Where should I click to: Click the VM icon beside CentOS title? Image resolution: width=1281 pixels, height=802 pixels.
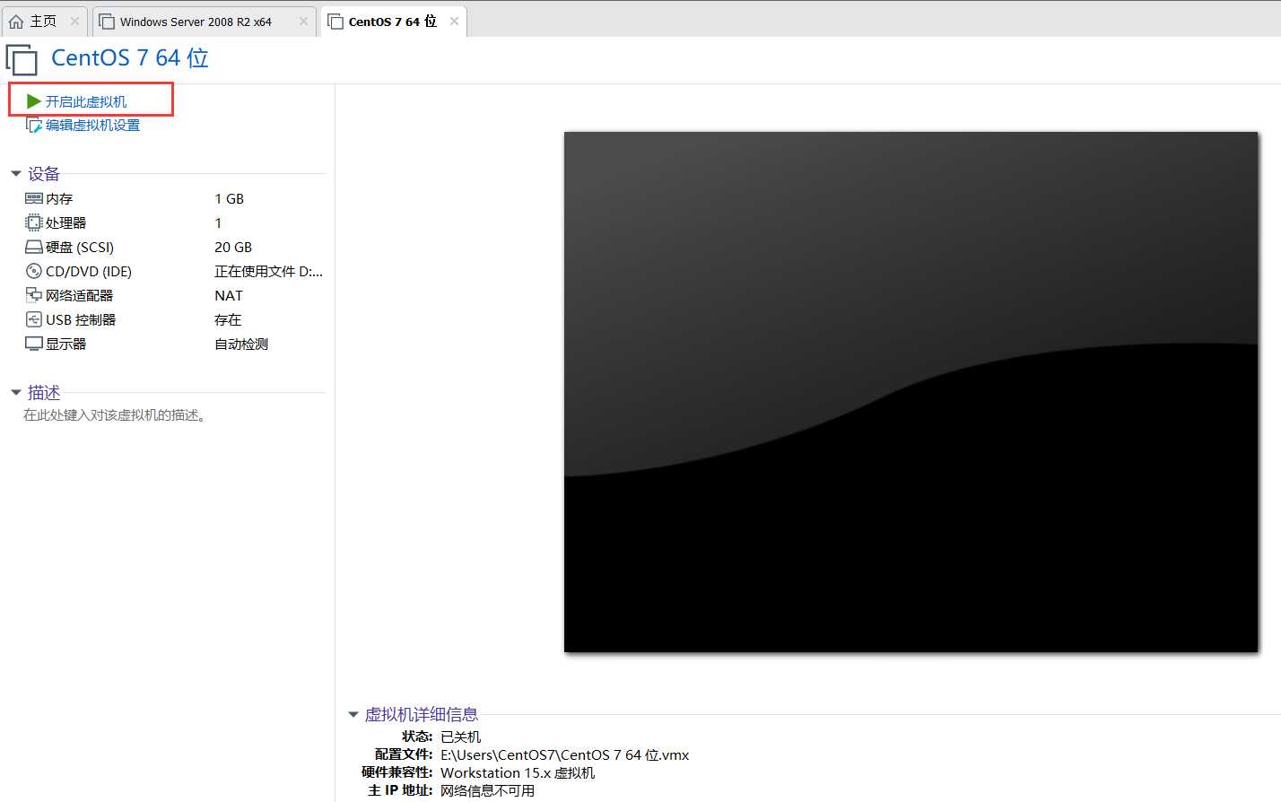22,60
